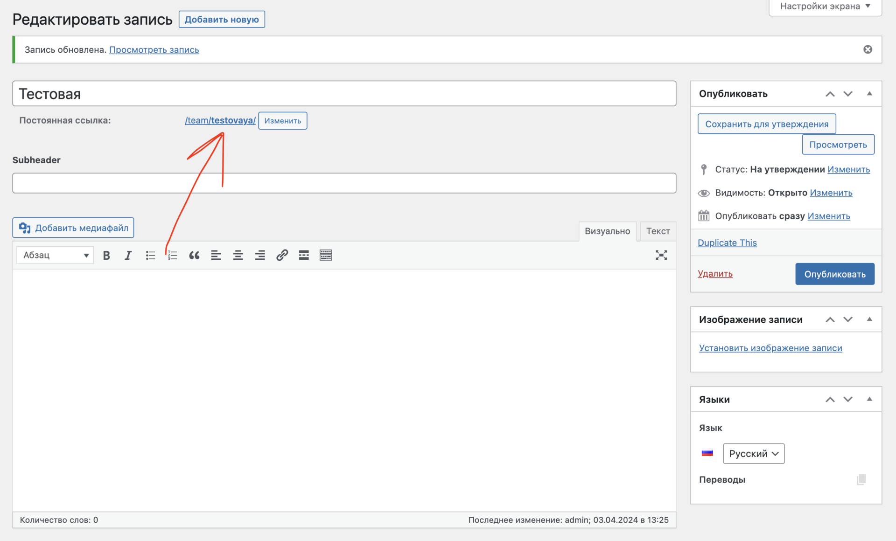The width and height of the screenshot is (896, 541).
Task: Enable distraction-free fullscreen mode
Action: coord(661,255)
